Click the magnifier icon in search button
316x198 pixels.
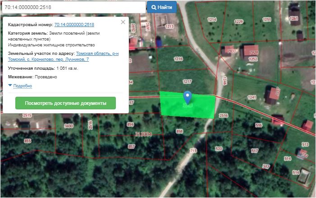154,8
